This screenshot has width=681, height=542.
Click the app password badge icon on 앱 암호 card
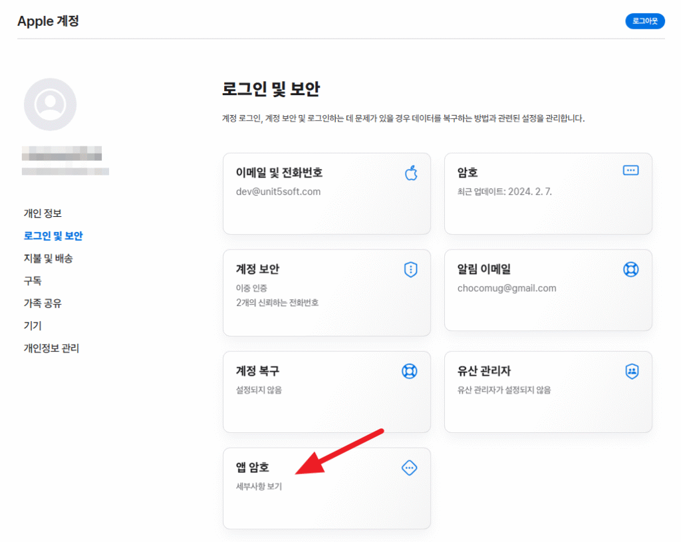(x=409, y=468)
